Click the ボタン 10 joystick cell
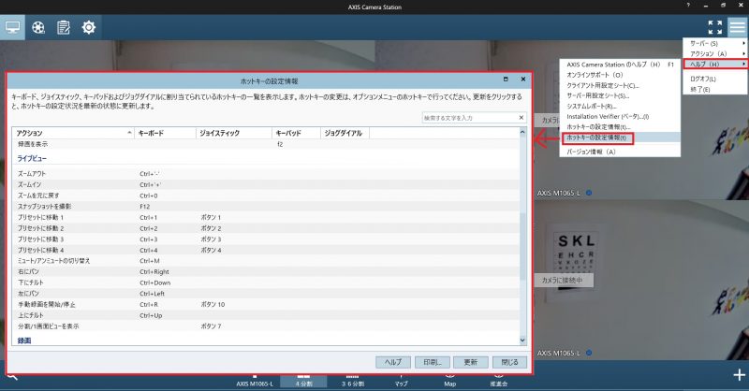 click(x=213, y=305)
